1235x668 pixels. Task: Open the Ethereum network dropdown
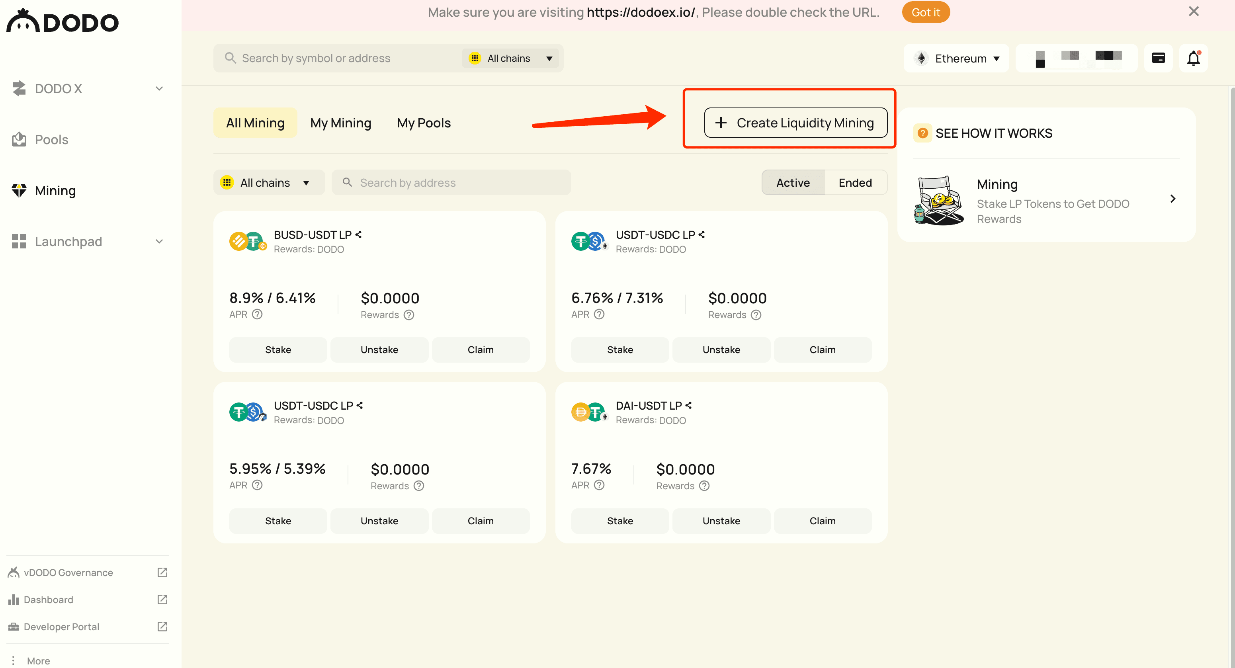(x=956, y=58)
